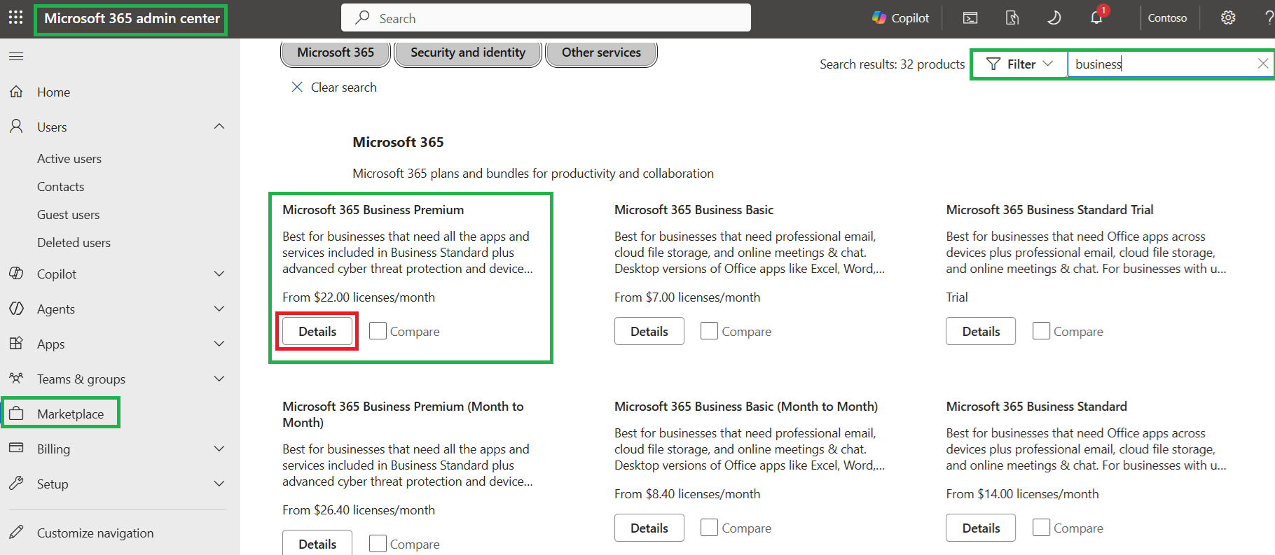Open settings gear icon
Viewport: 1275px width, 555px height.
click(x=1228, y=18)
